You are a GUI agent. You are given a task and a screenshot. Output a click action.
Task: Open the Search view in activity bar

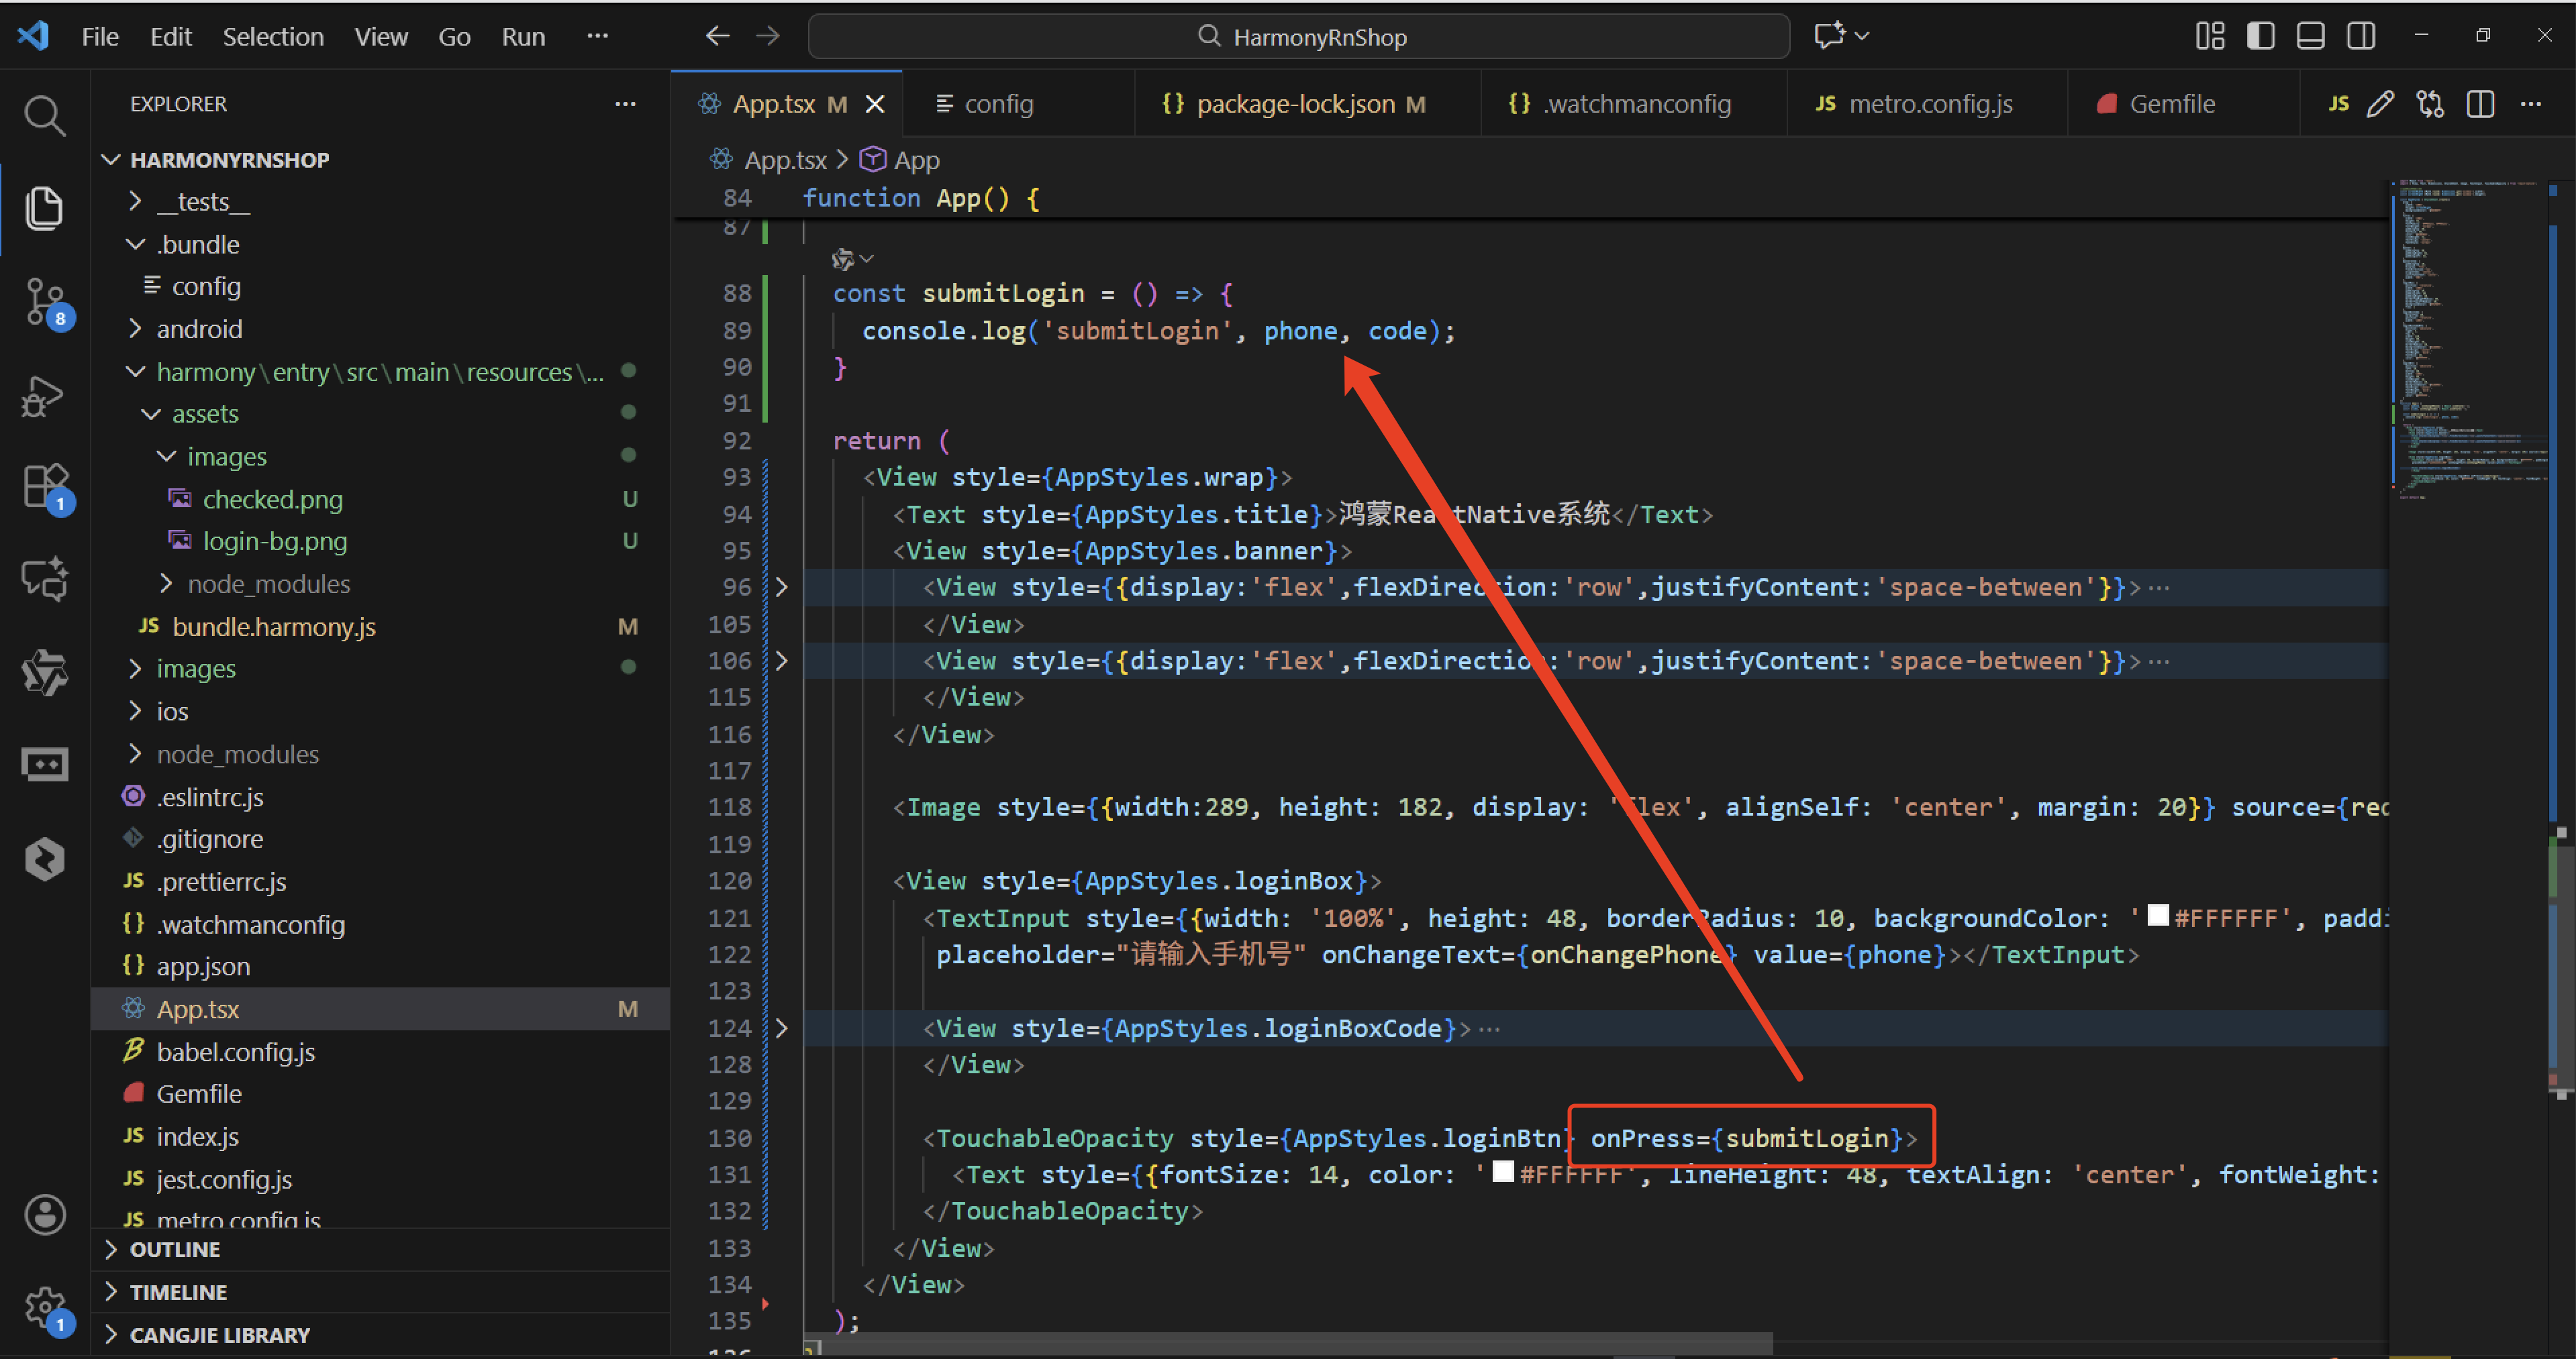(44, 116)
